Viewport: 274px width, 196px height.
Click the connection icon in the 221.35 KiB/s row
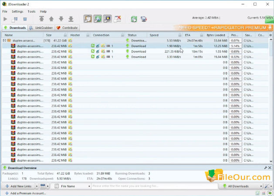click(x=98, y=51)
